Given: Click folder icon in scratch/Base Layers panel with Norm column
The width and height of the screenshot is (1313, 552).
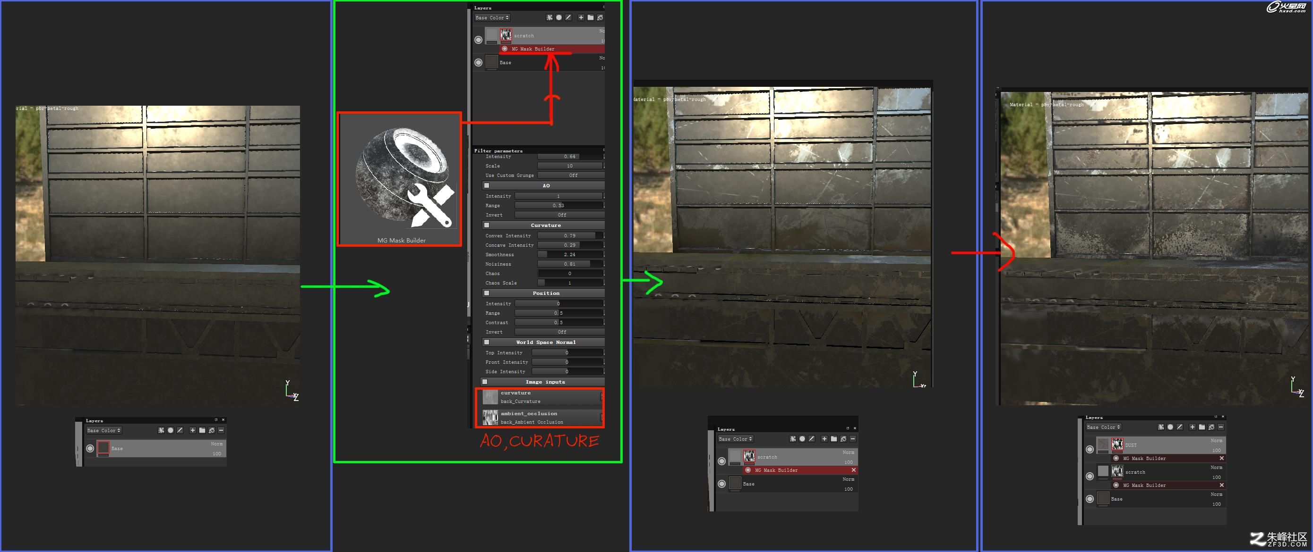Looking at the screenshot, I should tap(834, 439).
